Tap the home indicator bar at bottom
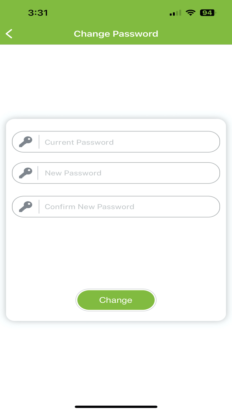The width and height of the screenshot is (232, 412). click(x=116, y=406)
